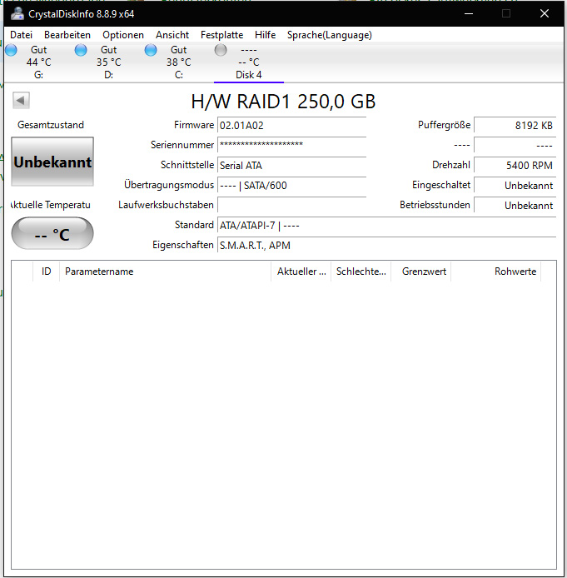The height and width of the screenshot is (578, 567).
Task: Click the Drehzahl label
Action: pos(451,165)
